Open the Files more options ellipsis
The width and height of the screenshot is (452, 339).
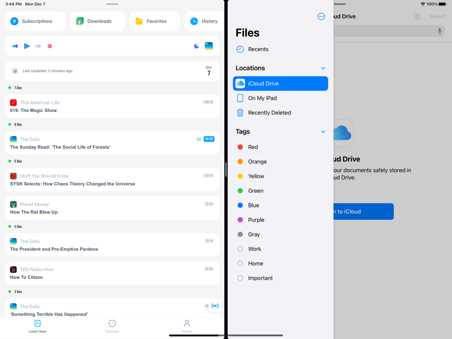pos(321,16)
